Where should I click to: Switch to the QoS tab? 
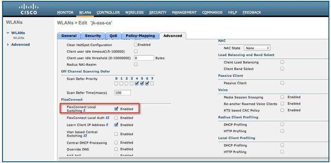point(113,36)
